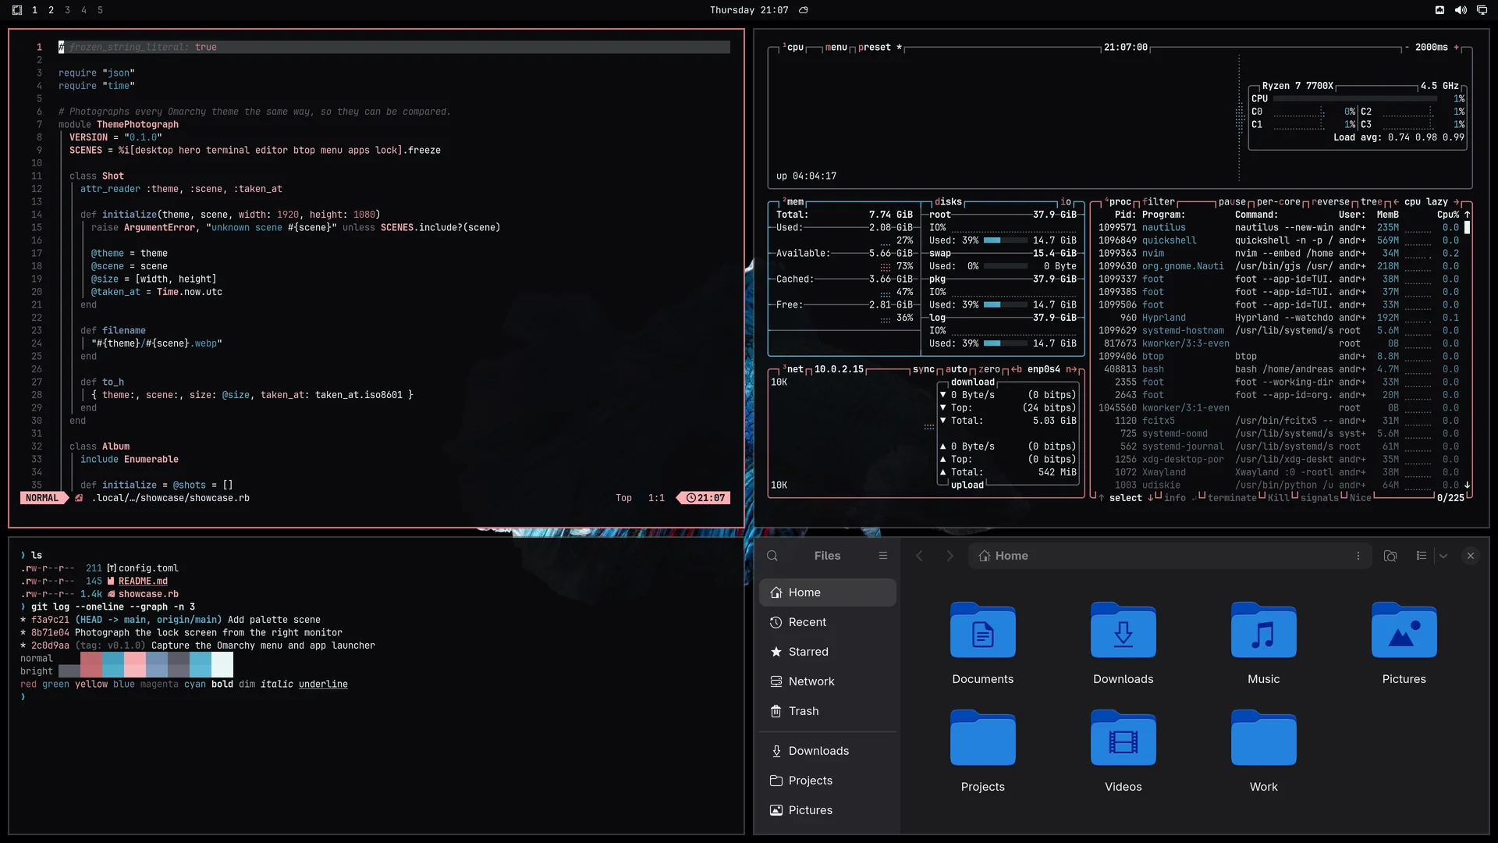This screenshot has height=843, width=1498.
Task: Click the volume icon in the top bar
Action: [x=1461, y=10]
